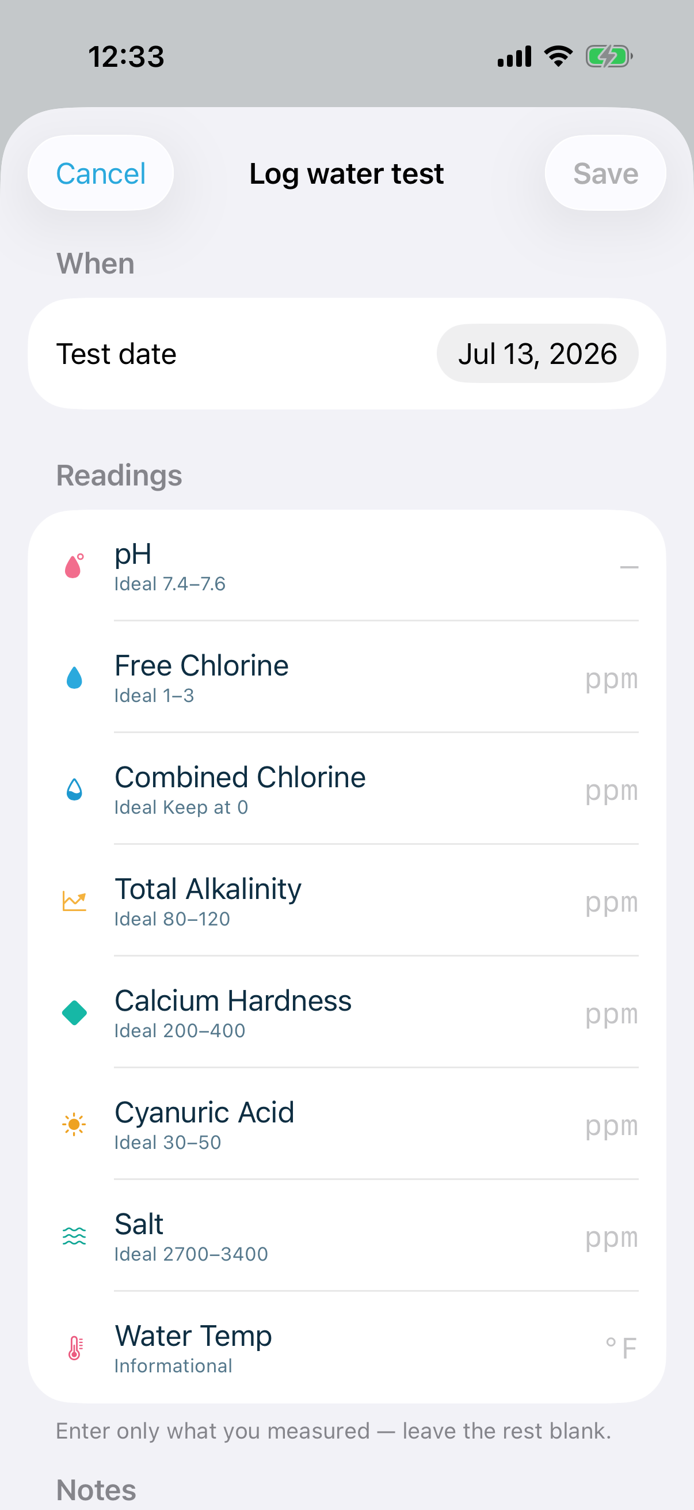Image resolution: width=694 pixels, height=1510 pixels.
Task: Tap the Total Alkalinity chart icon
Action: (x=74, y=901)
